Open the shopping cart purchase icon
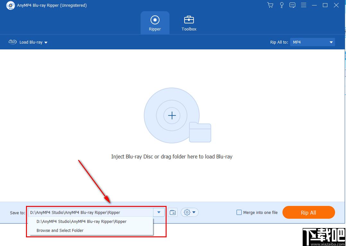The image size is (346, 246). 270,5
